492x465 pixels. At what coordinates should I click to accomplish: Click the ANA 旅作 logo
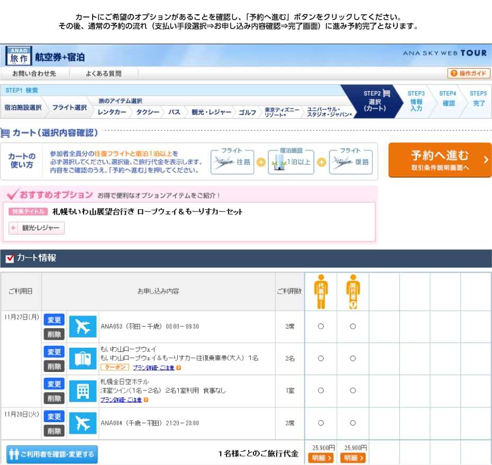(x=19, y=56)
